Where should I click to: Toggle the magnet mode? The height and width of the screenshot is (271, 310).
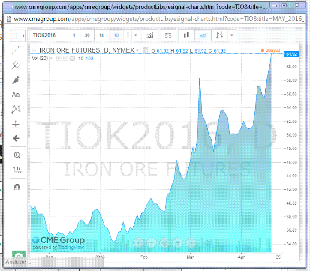pos(17,187)
